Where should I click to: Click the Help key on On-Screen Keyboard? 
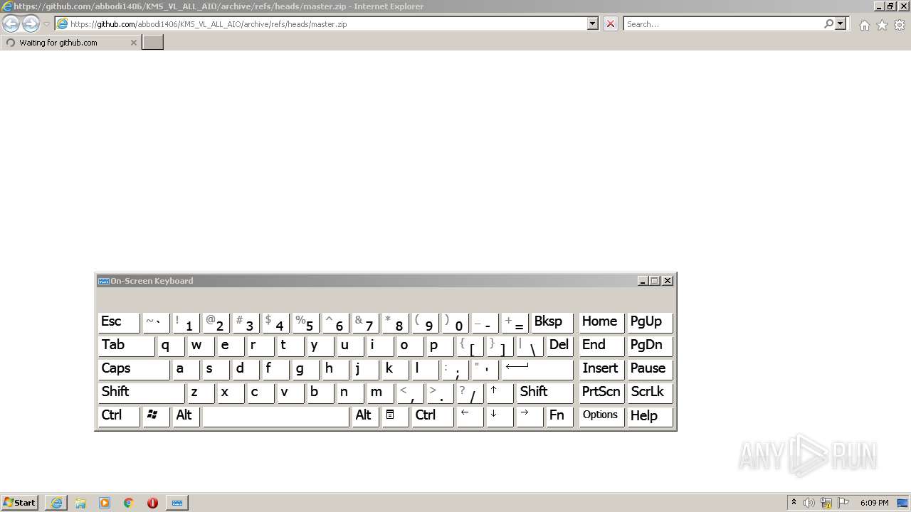[650, 416]
